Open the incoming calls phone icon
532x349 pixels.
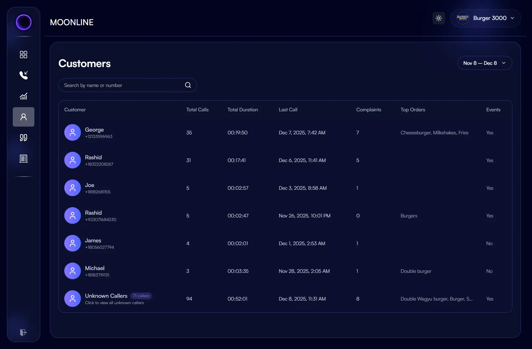[x=24, y=75]
